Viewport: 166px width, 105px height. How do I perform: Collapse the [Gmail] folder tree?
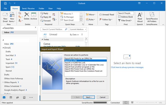(3, 48)
